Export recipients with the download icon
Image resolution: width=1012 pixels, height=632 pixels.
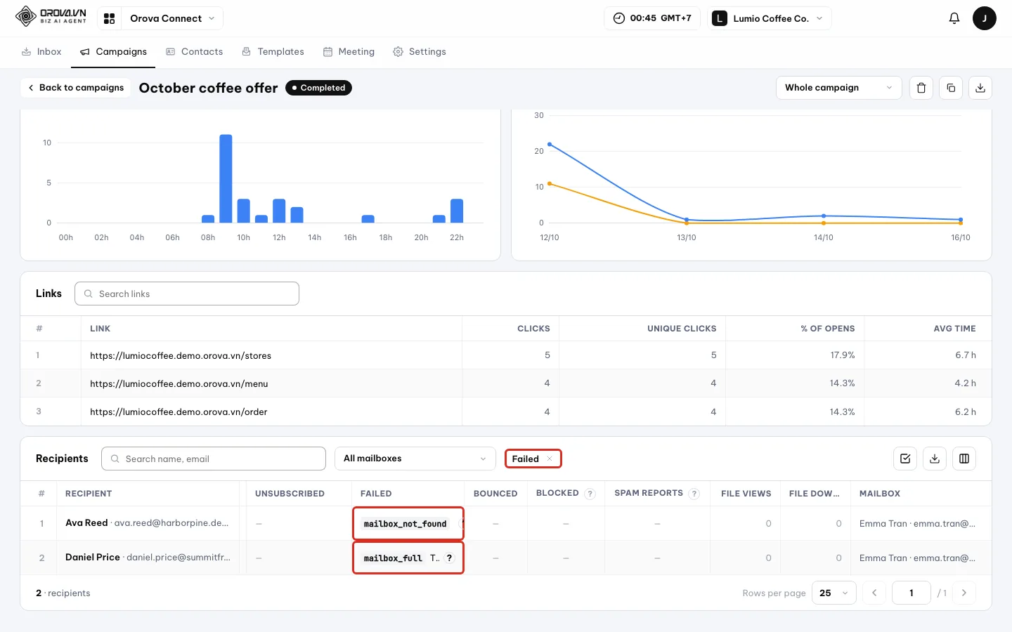pyautogui.click(x=935, y=459)
